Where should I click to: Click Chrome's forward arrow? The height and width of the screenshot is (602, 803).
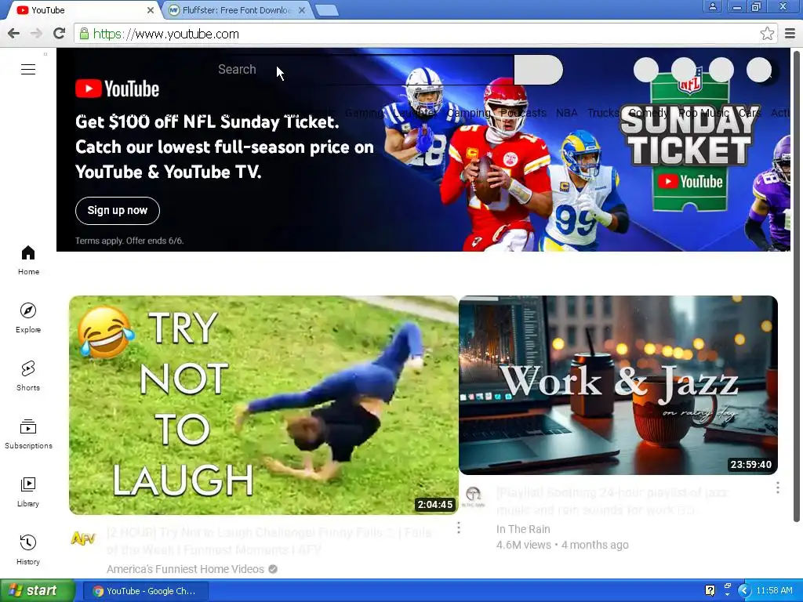[36, 34]
